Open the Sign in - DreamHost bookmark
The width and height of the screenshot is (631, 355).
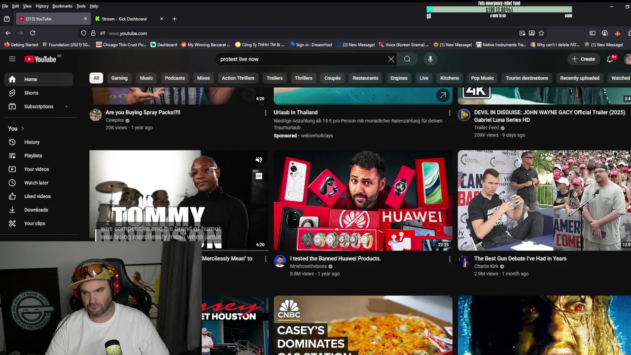311,44
